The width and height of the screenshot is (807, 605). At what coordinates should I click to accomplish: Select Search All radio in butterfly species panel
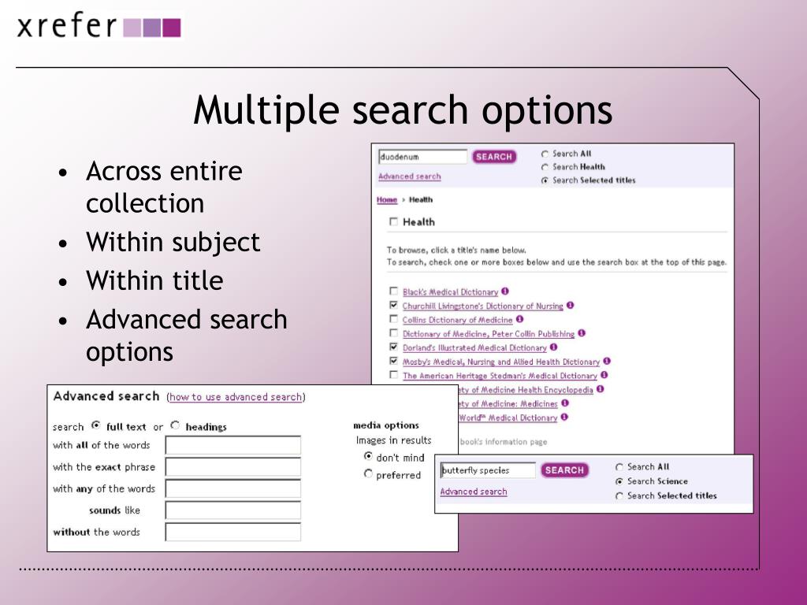pos(619,467)
